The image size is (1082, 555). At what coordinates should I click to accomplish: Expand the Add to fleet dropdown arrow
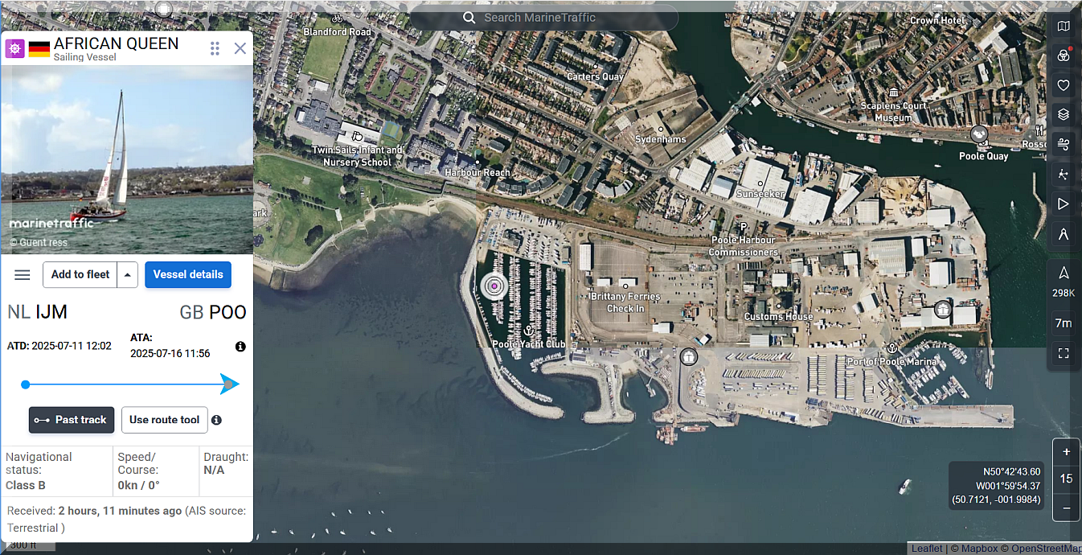[x=128, y=274]
